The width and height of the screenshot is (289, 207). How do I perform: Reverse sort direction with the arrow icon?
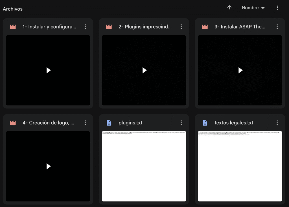pyautogui.click(x=229, y=8)
